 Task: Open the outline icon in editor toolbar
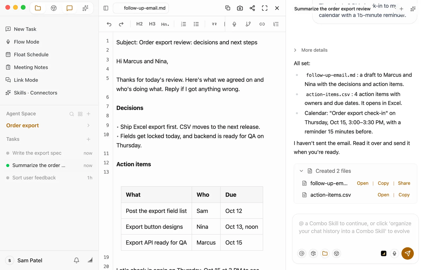point(276,24)
